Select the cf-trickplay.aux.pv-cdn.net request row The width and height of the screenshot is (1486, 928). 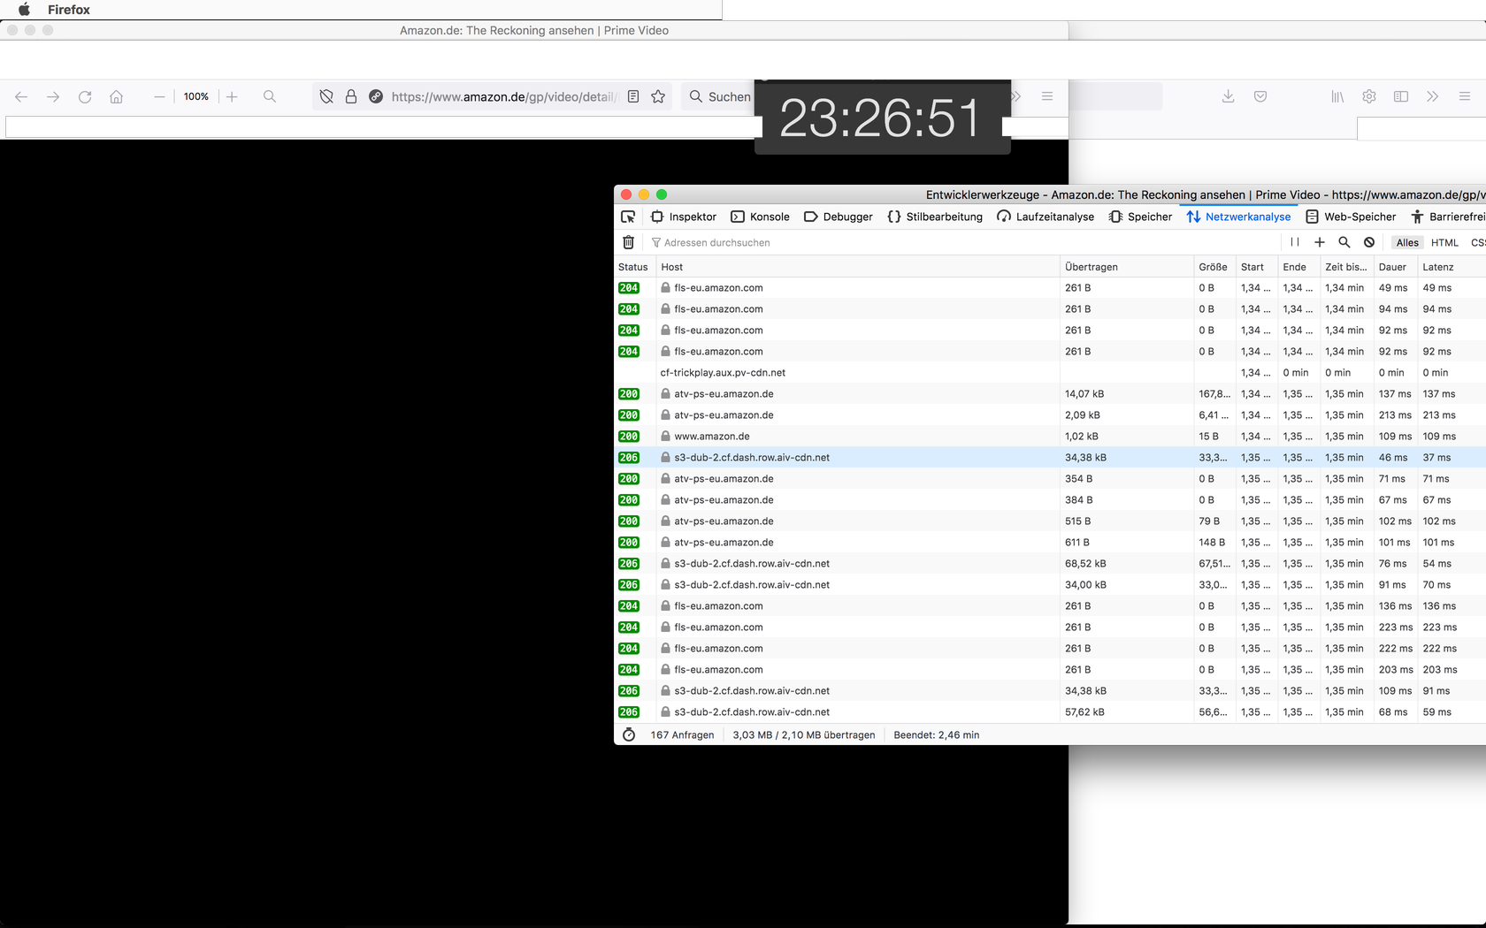pyautogui.click(x=1050, y=373)
